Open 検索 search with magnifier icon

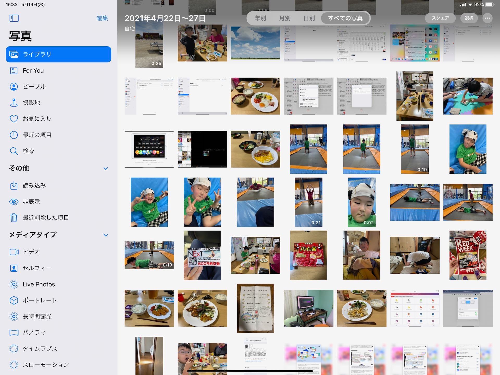click(x=28, y=151)
